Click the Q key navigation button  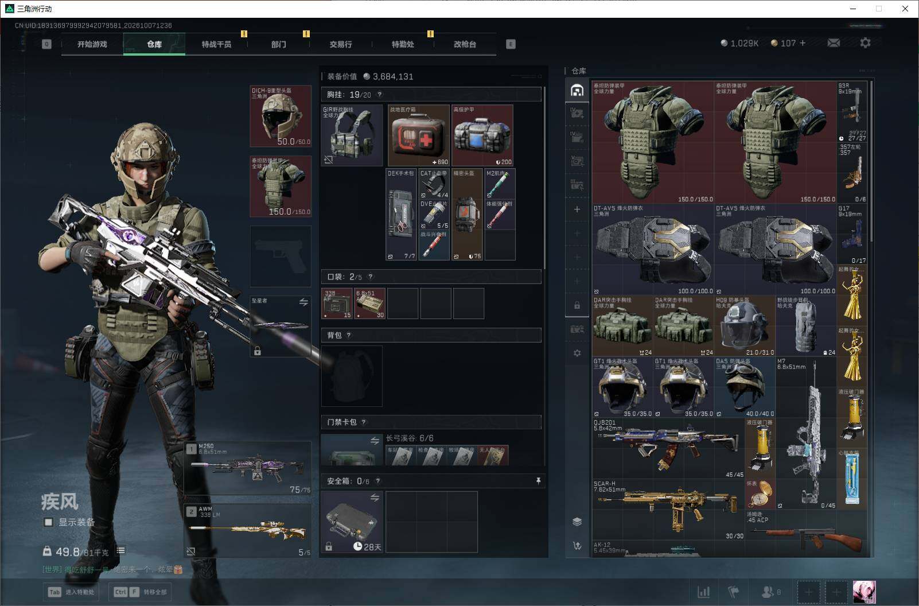click(47, 44)
